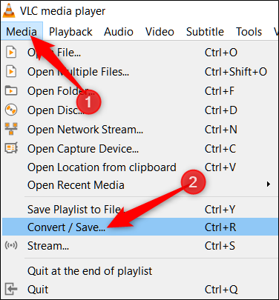Select Open Disc... menu entry

pyautogui.click(x=139, y=110)
